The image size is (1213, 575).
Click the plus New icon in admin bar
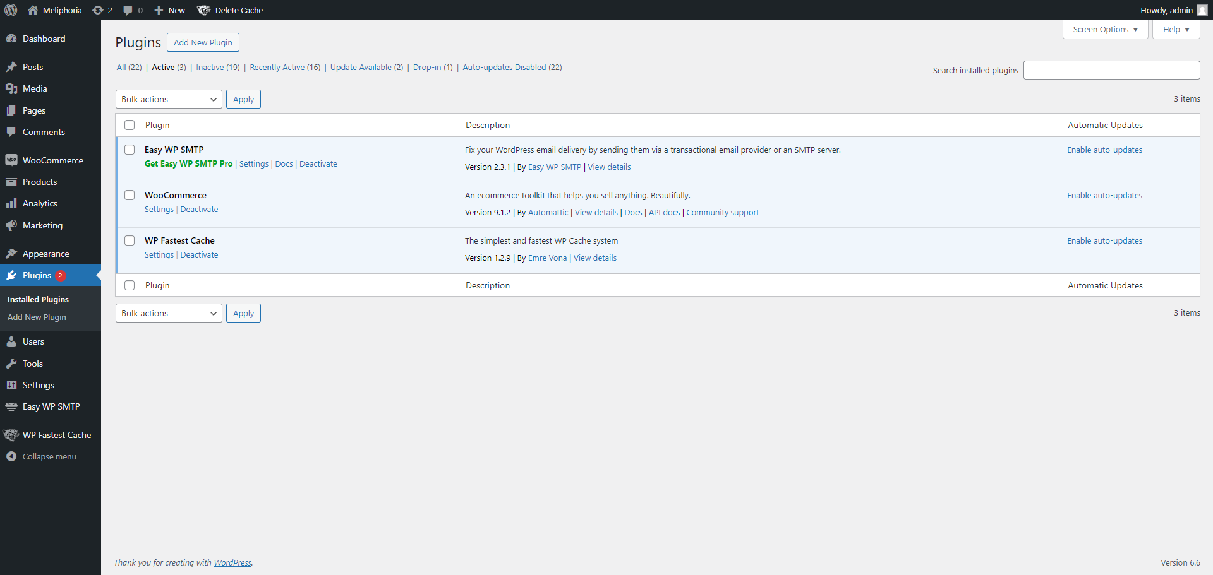pyautogui.click(x=159, y=11)
